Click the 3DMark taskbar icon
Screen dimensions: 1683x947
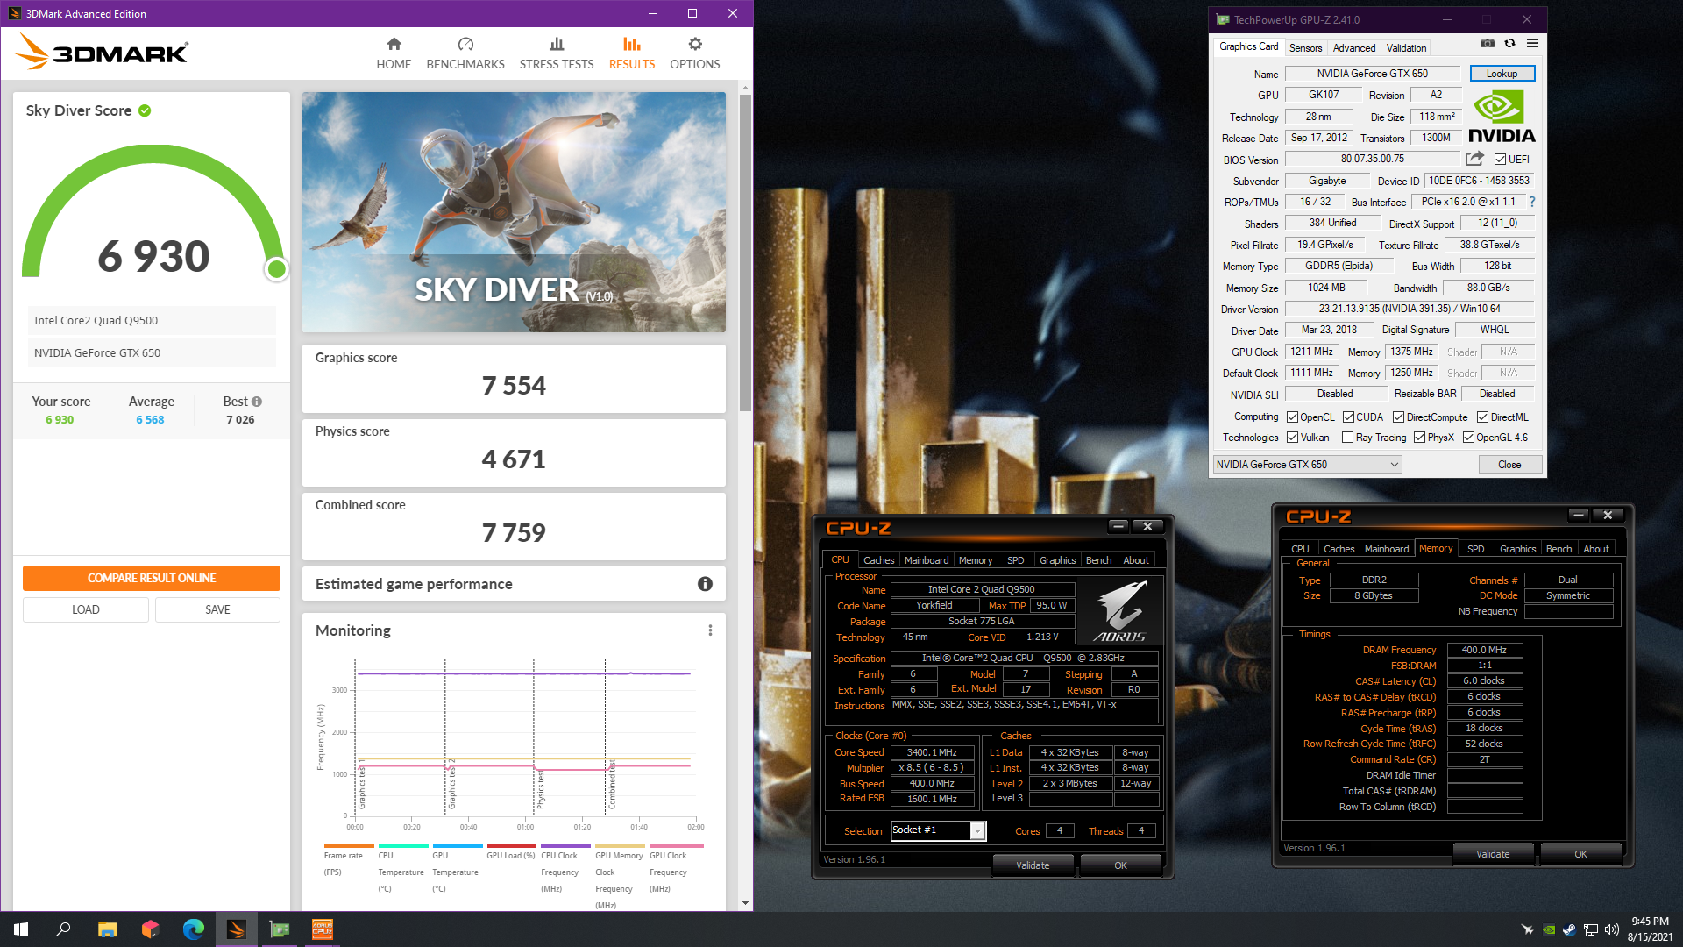[x=237, y=929]
